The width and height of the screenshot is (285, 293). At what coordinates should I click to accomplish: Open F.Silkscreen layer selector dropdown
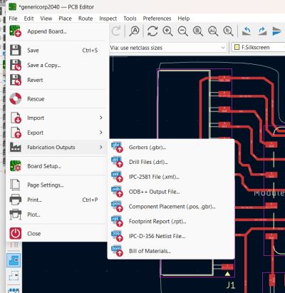tap(258, 47)
